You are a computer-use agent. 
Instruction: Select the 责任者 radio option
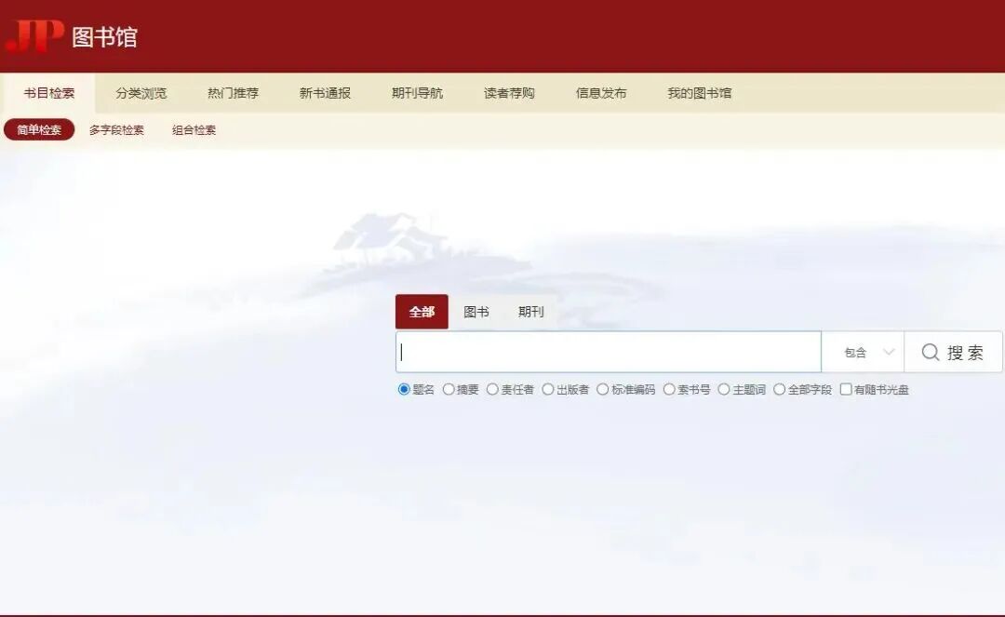493,390
